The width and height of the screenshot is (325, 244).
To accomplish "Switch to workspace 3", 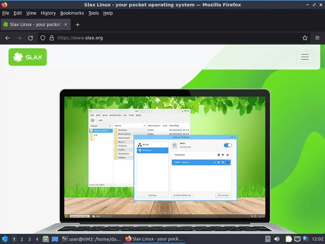I will [x=30, y=239].
